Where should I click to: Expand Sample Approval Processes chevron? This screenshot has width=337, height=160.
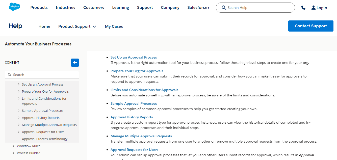click(x=19, y=111)
